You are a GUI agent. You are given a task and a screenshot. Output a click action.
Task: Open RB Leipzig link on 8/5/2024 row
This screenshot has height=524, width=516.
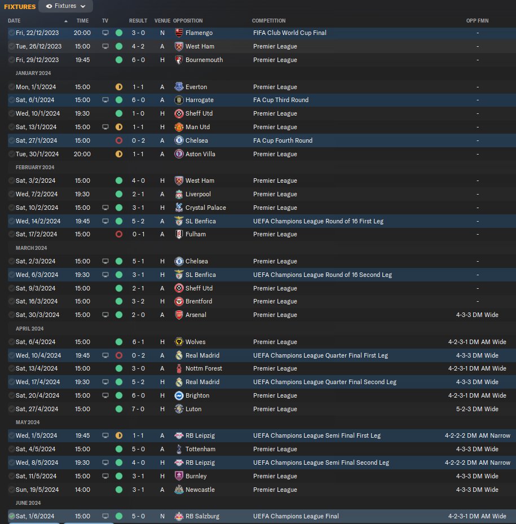coord(200,463)
